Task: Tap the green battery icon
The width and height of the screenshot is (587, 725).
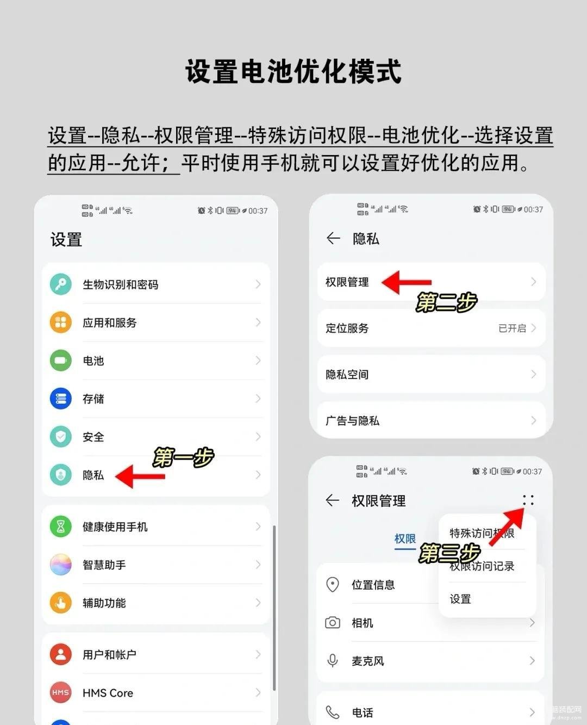Action: click(x=61, y=361)
